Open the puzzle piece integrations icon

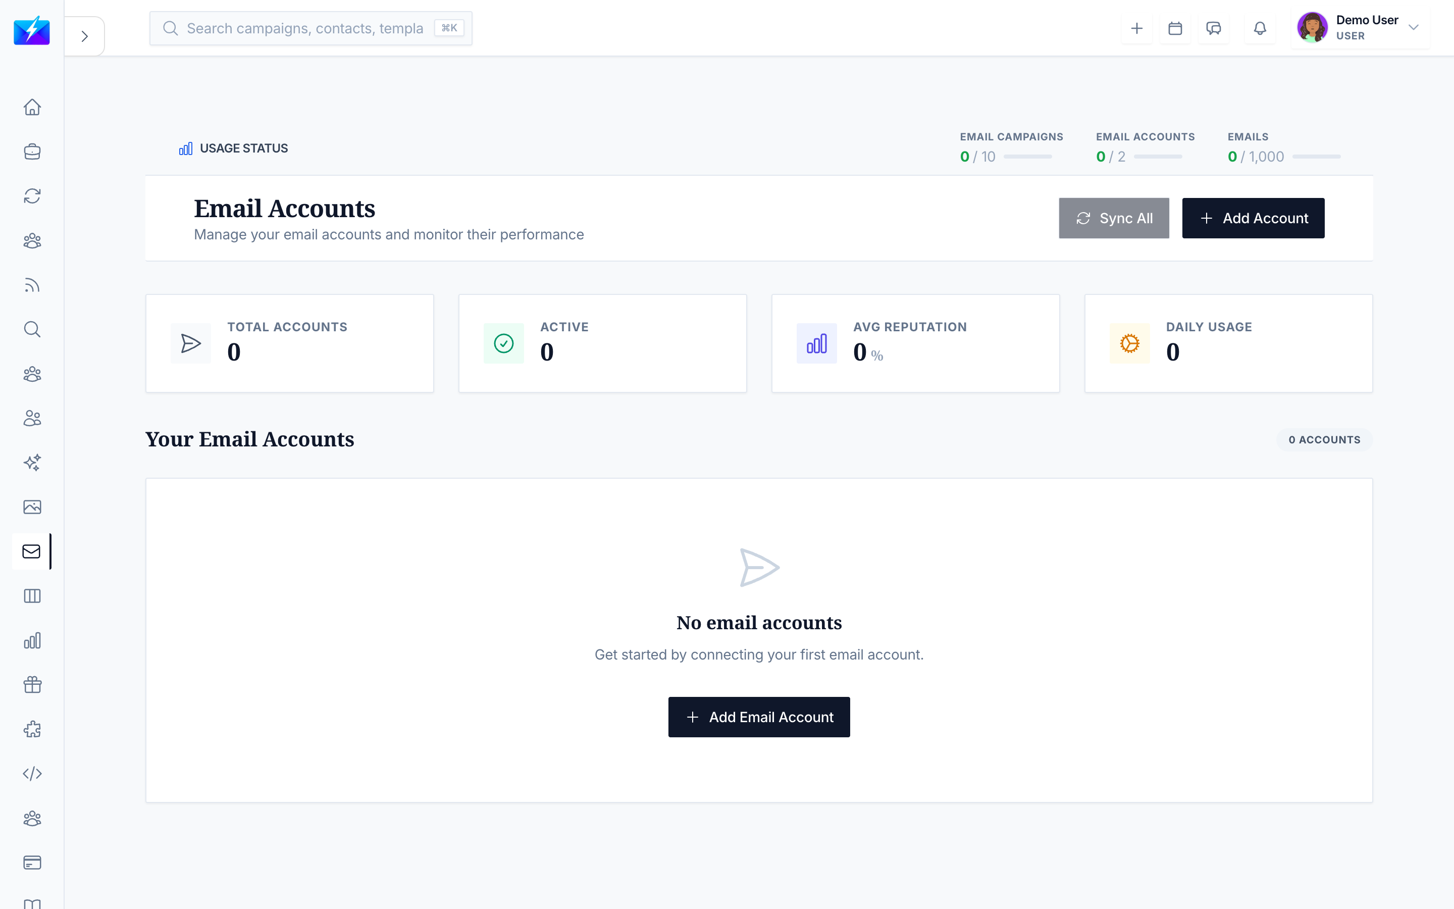click(32, 730)
